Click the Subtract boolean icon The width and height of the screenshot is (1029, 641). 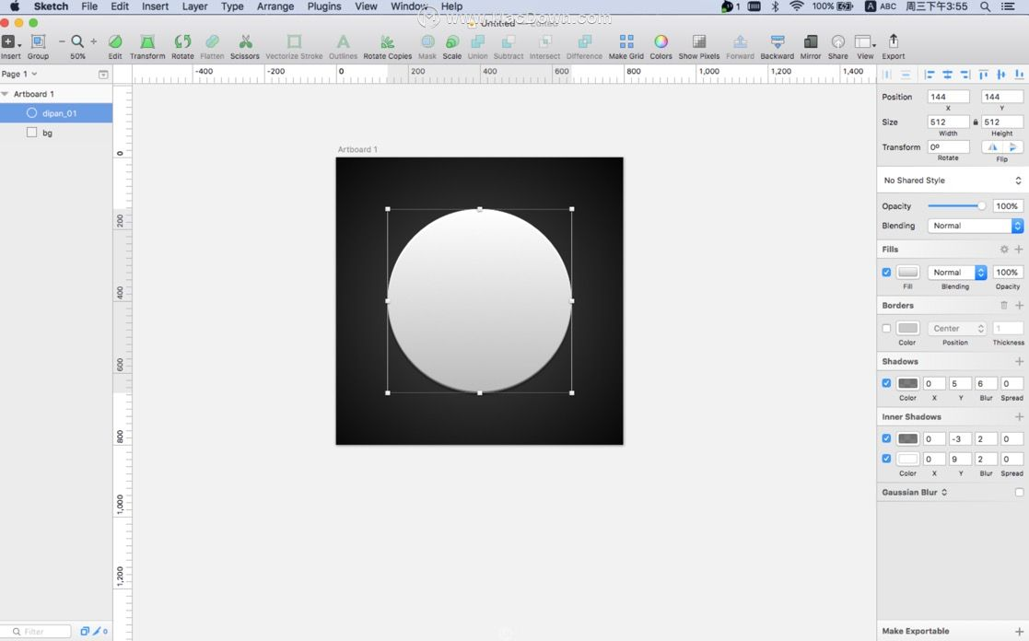pyautogui.click(x=509, y=42)
